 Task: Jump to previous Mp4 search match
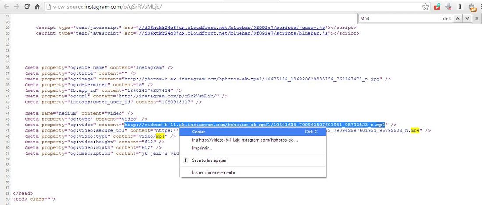point(457,18)
